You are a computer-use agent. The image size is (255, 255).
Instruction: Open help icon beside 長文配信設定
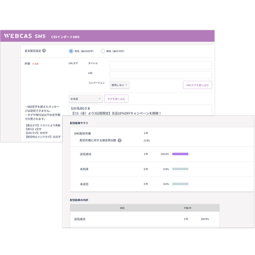click(44, 51)
